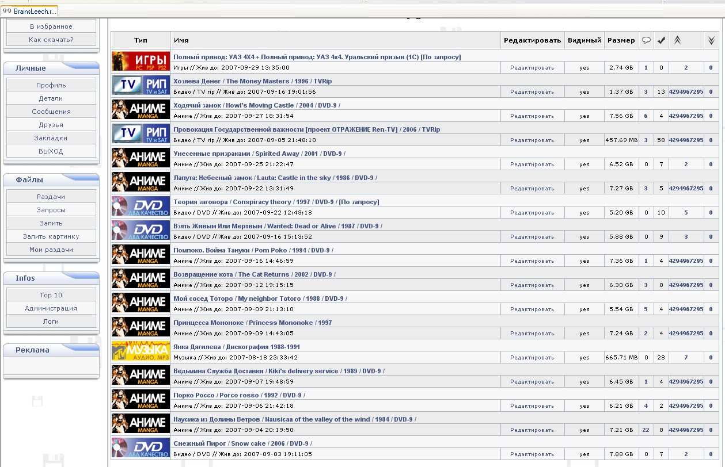Open Сообщения in Личные menu
Screen dimensions: 725x467
tap(51, 112)
